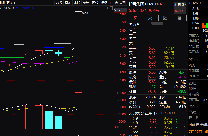Viewport: 208px width, 136px height.
Task: Click the 外盘 value 7626
Action: (152, 92)
